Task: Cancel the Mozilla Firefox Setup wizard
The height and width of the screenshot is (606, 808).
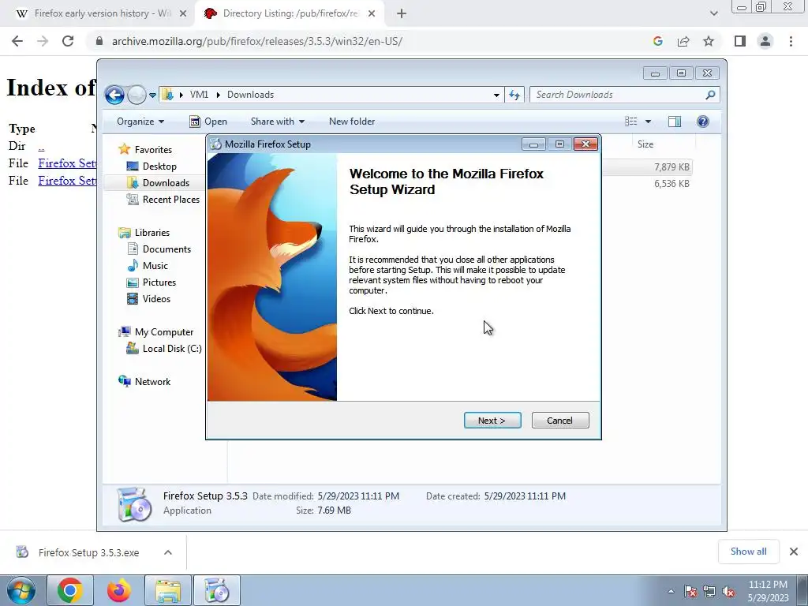Action: point(559,421)
